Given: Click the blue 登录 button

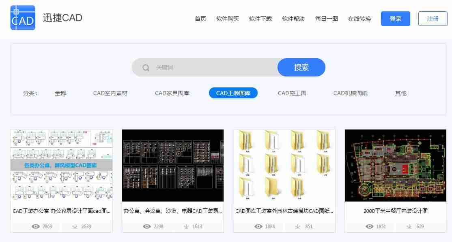Looking at the screenshot, I should point(396,19).
